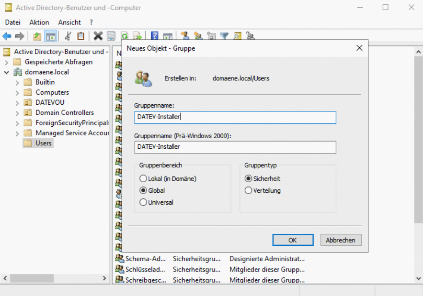This screenshot has height=296, width=423.
Task: Confirm group creation with OK
Action: (293, 240)
